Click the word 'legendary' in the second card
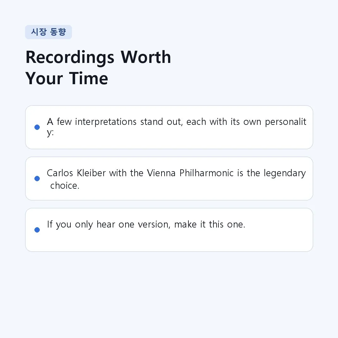 tap(285, 173)
